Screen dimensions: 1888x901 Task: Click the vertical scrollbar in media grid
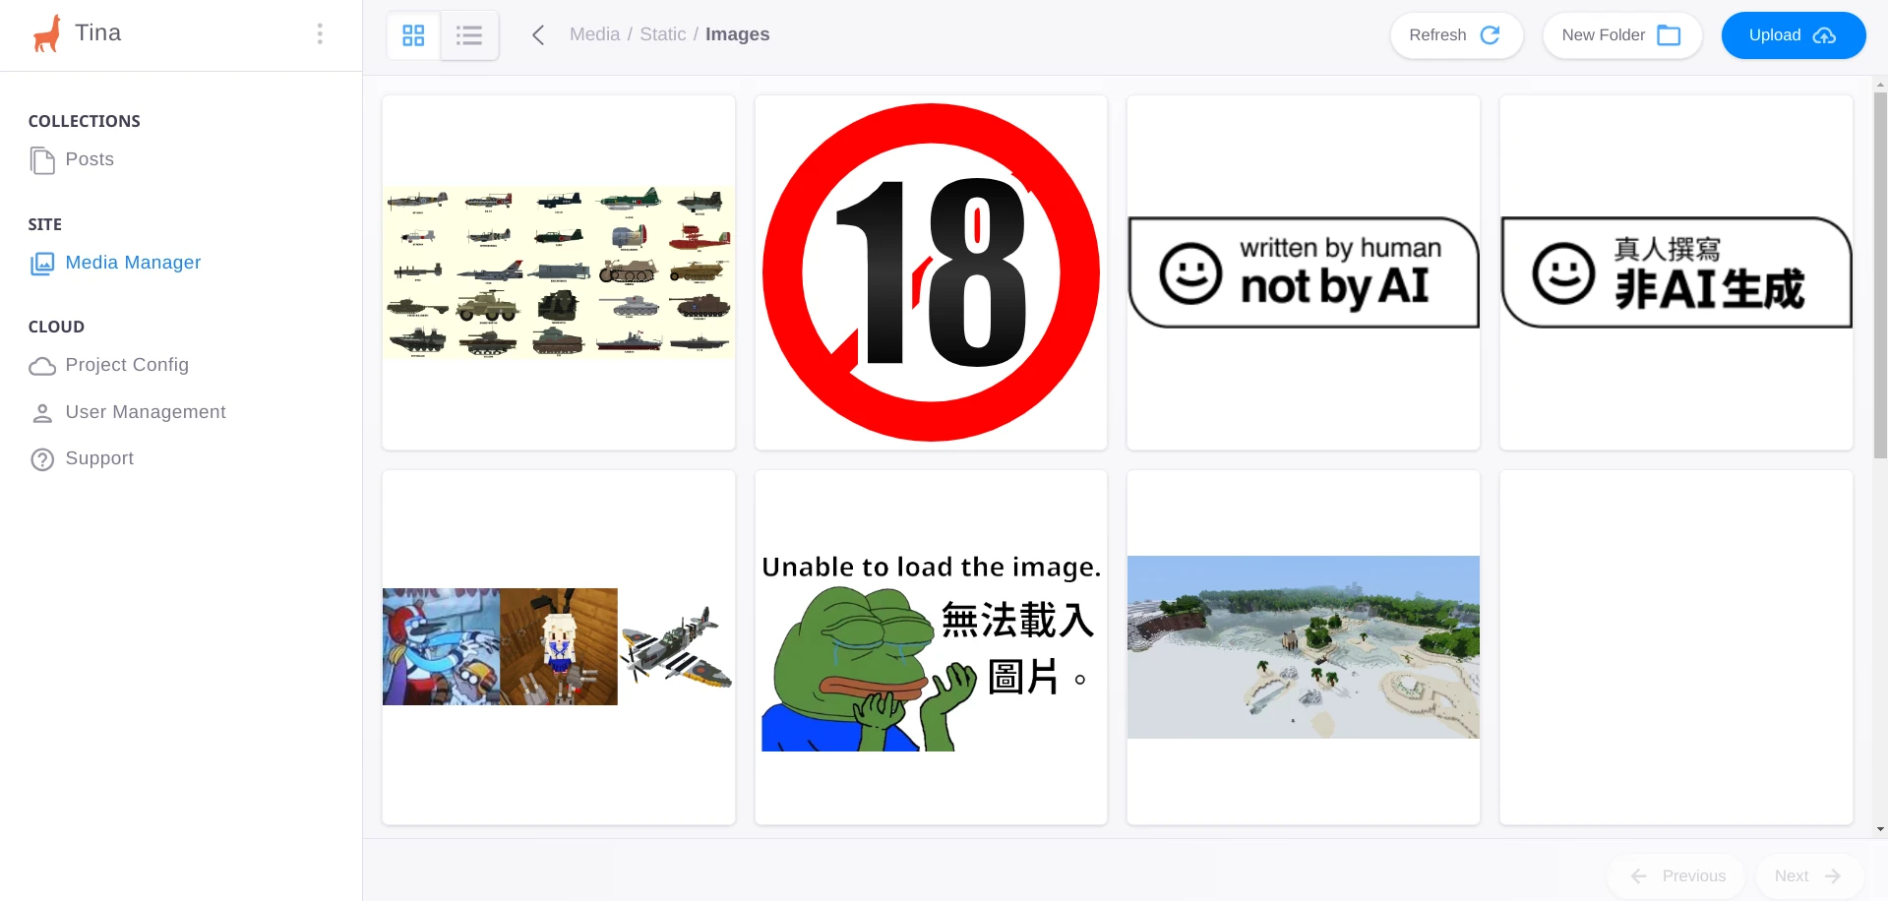(1879, 275)
